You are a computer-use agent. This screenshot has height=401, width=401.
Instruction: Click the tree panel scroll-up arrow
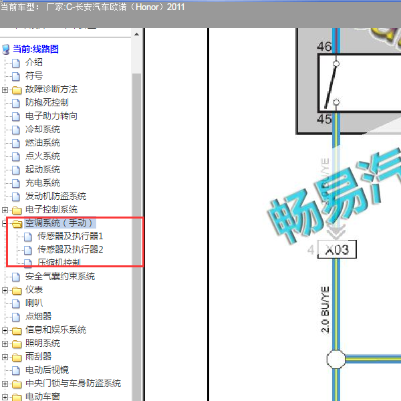pos(137,34)
